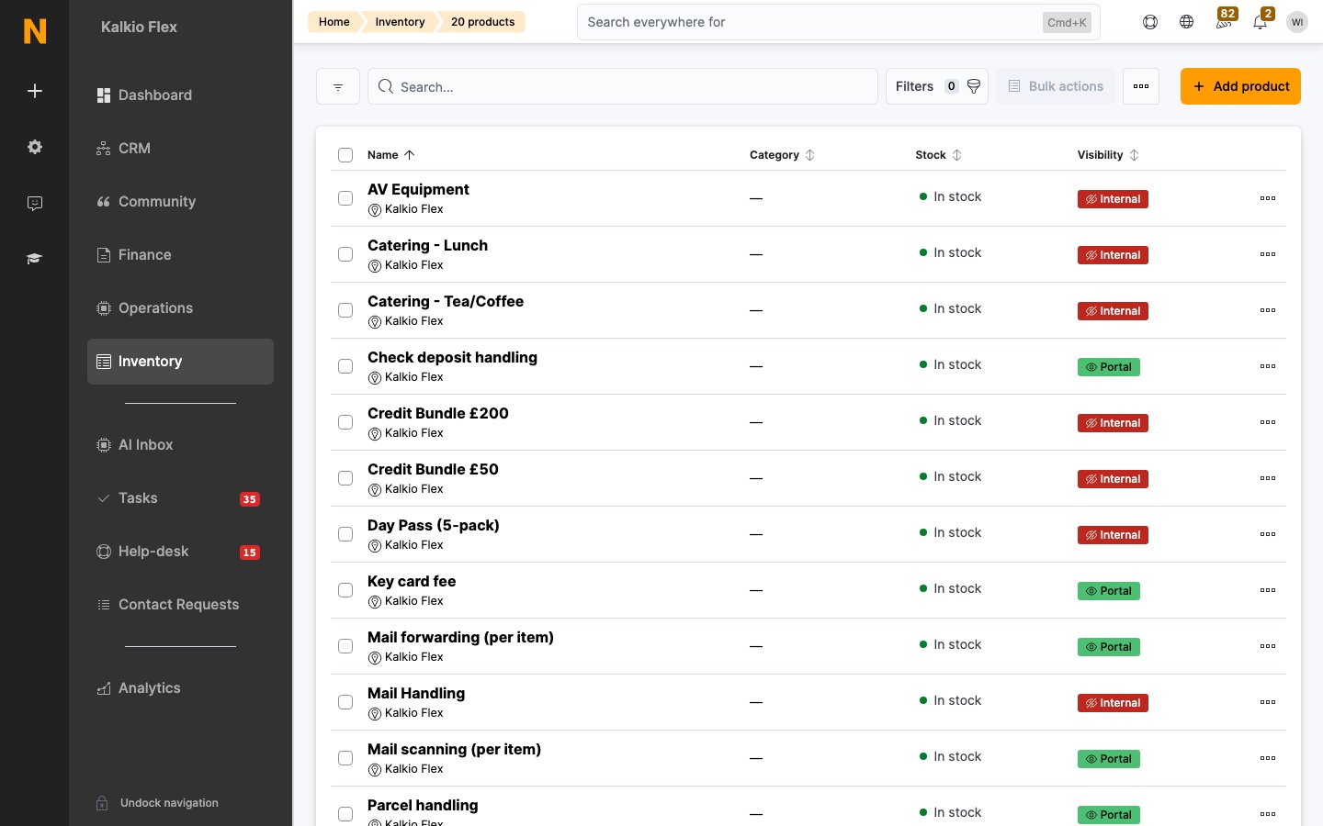This screenshot has width=1323, height=826.
Task: Open row actions for AV Equipment
Action: point(1268,198)
